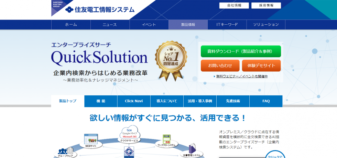Open the 会社情報 page
Viewport: 337px width, 158px height.
point(234,5)
